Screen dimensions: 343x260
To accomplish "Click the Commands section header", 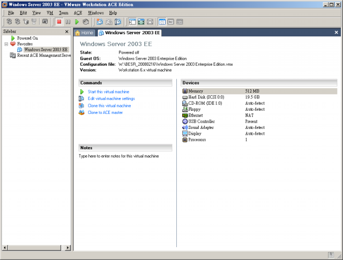I will (125, 83).
